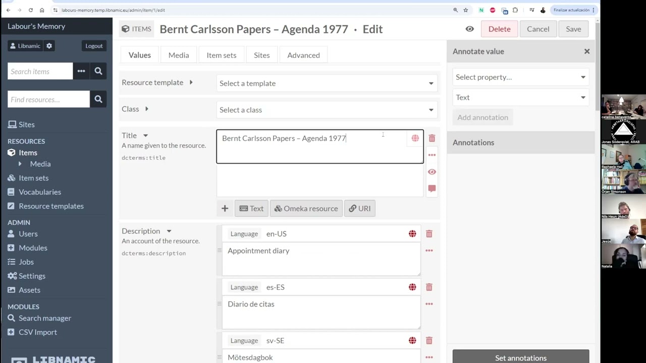Screen dimensions: 646x363
Task: Remove the es-ES description with trash icon
Action: [429, 287]
